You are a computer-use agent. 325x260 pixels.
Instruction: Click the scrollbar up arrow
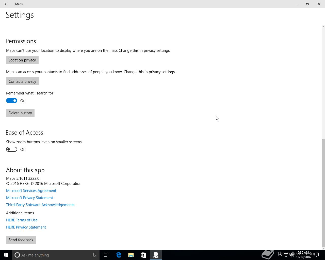click(x=323, y=27)
